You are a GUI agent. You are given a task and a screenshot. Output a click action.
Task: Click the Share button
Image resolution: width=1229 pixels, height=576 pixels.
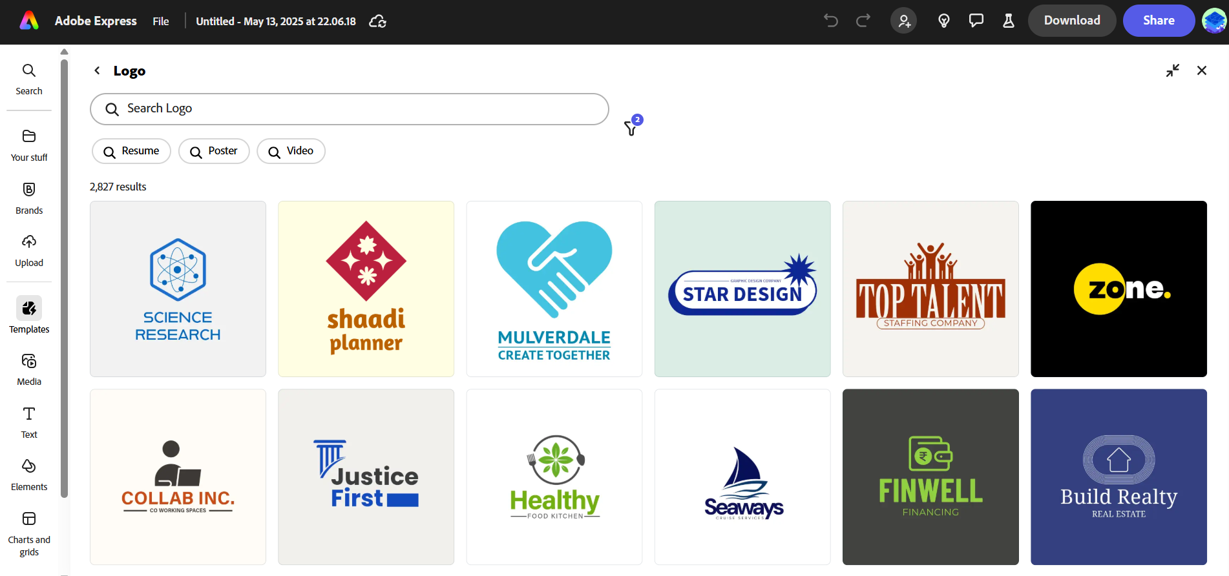(x=1159, y=20)
